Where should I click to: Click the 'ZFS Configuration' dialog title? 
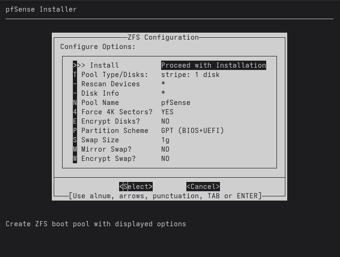(x=163, y=37)
